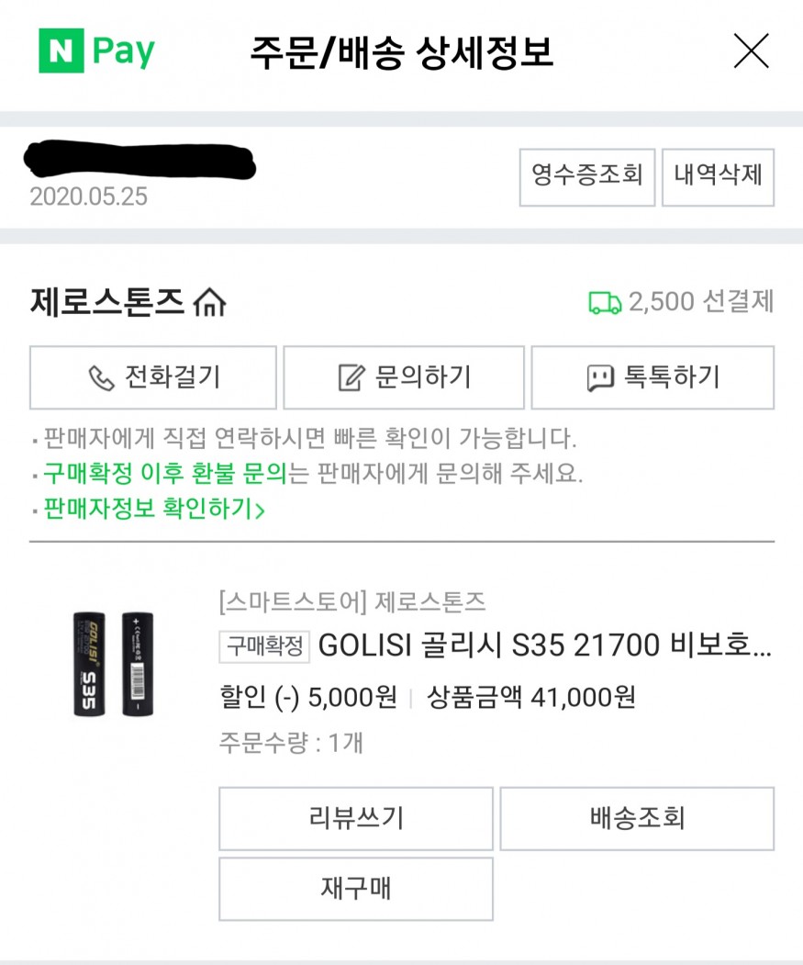Tap the phone icon in 전화걸기
This screenshot has width=803, height=965.
tap(99, 377)
